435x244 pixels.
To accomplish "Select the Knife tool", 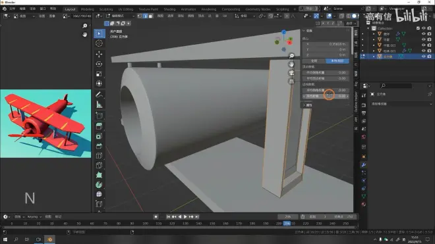I will (99, 165).
